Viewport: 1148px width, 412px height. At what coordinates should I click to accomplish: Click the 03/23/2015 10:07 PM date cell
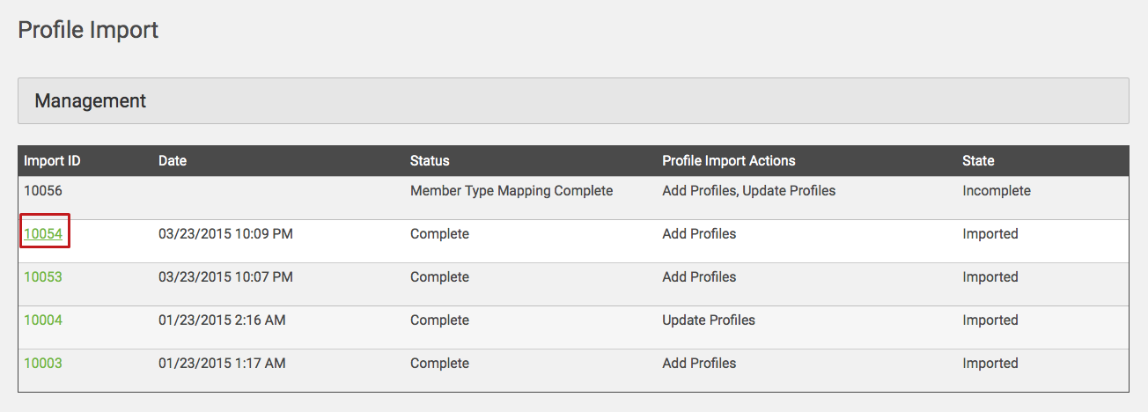pos(225,277)
